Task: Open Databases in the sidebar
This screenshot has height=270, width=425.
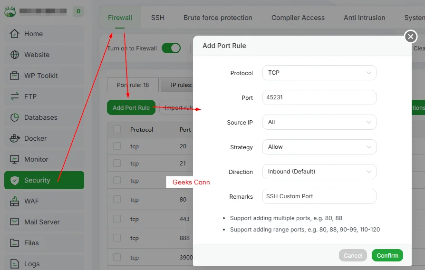Action: (44, 117)
